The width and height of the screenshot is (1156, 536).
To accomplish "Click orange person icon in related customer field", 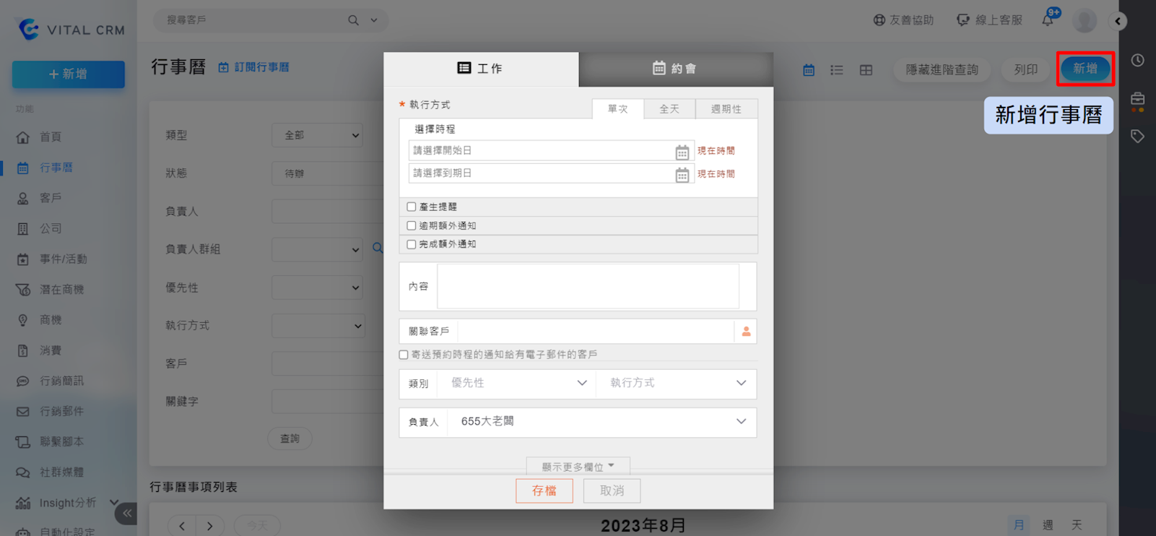I will click(746, 332).
